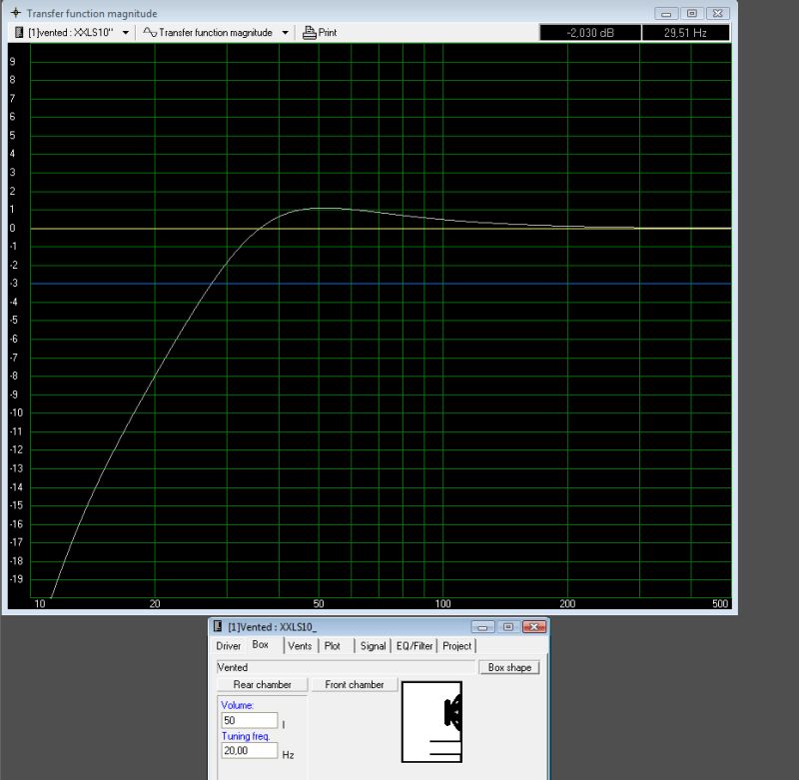
Task: Click the Tuning freq. input field
Action: point(249,751)
